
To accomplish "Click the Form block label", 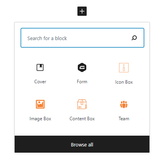I will coord(82,82).
